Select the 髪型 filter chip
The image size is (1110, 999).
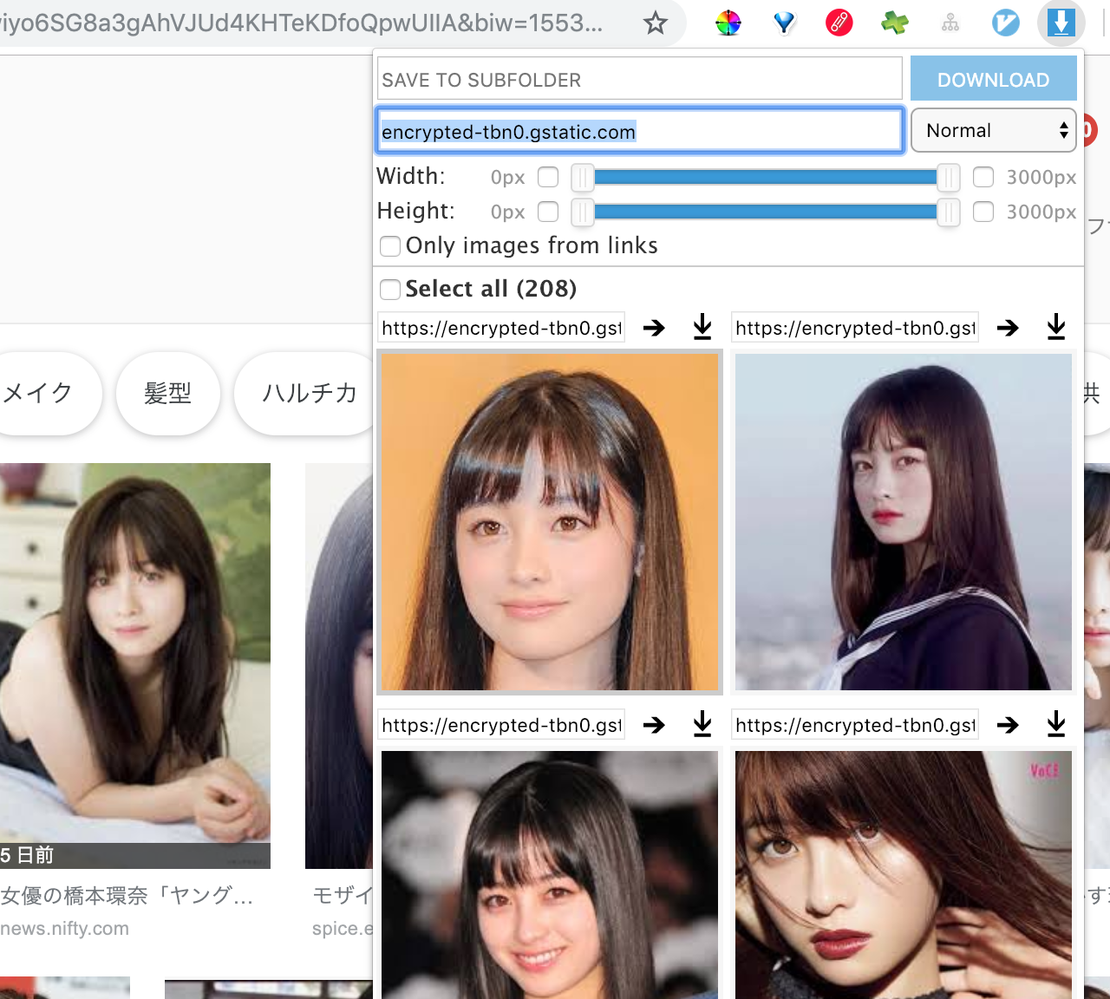(x=167, y=394)
